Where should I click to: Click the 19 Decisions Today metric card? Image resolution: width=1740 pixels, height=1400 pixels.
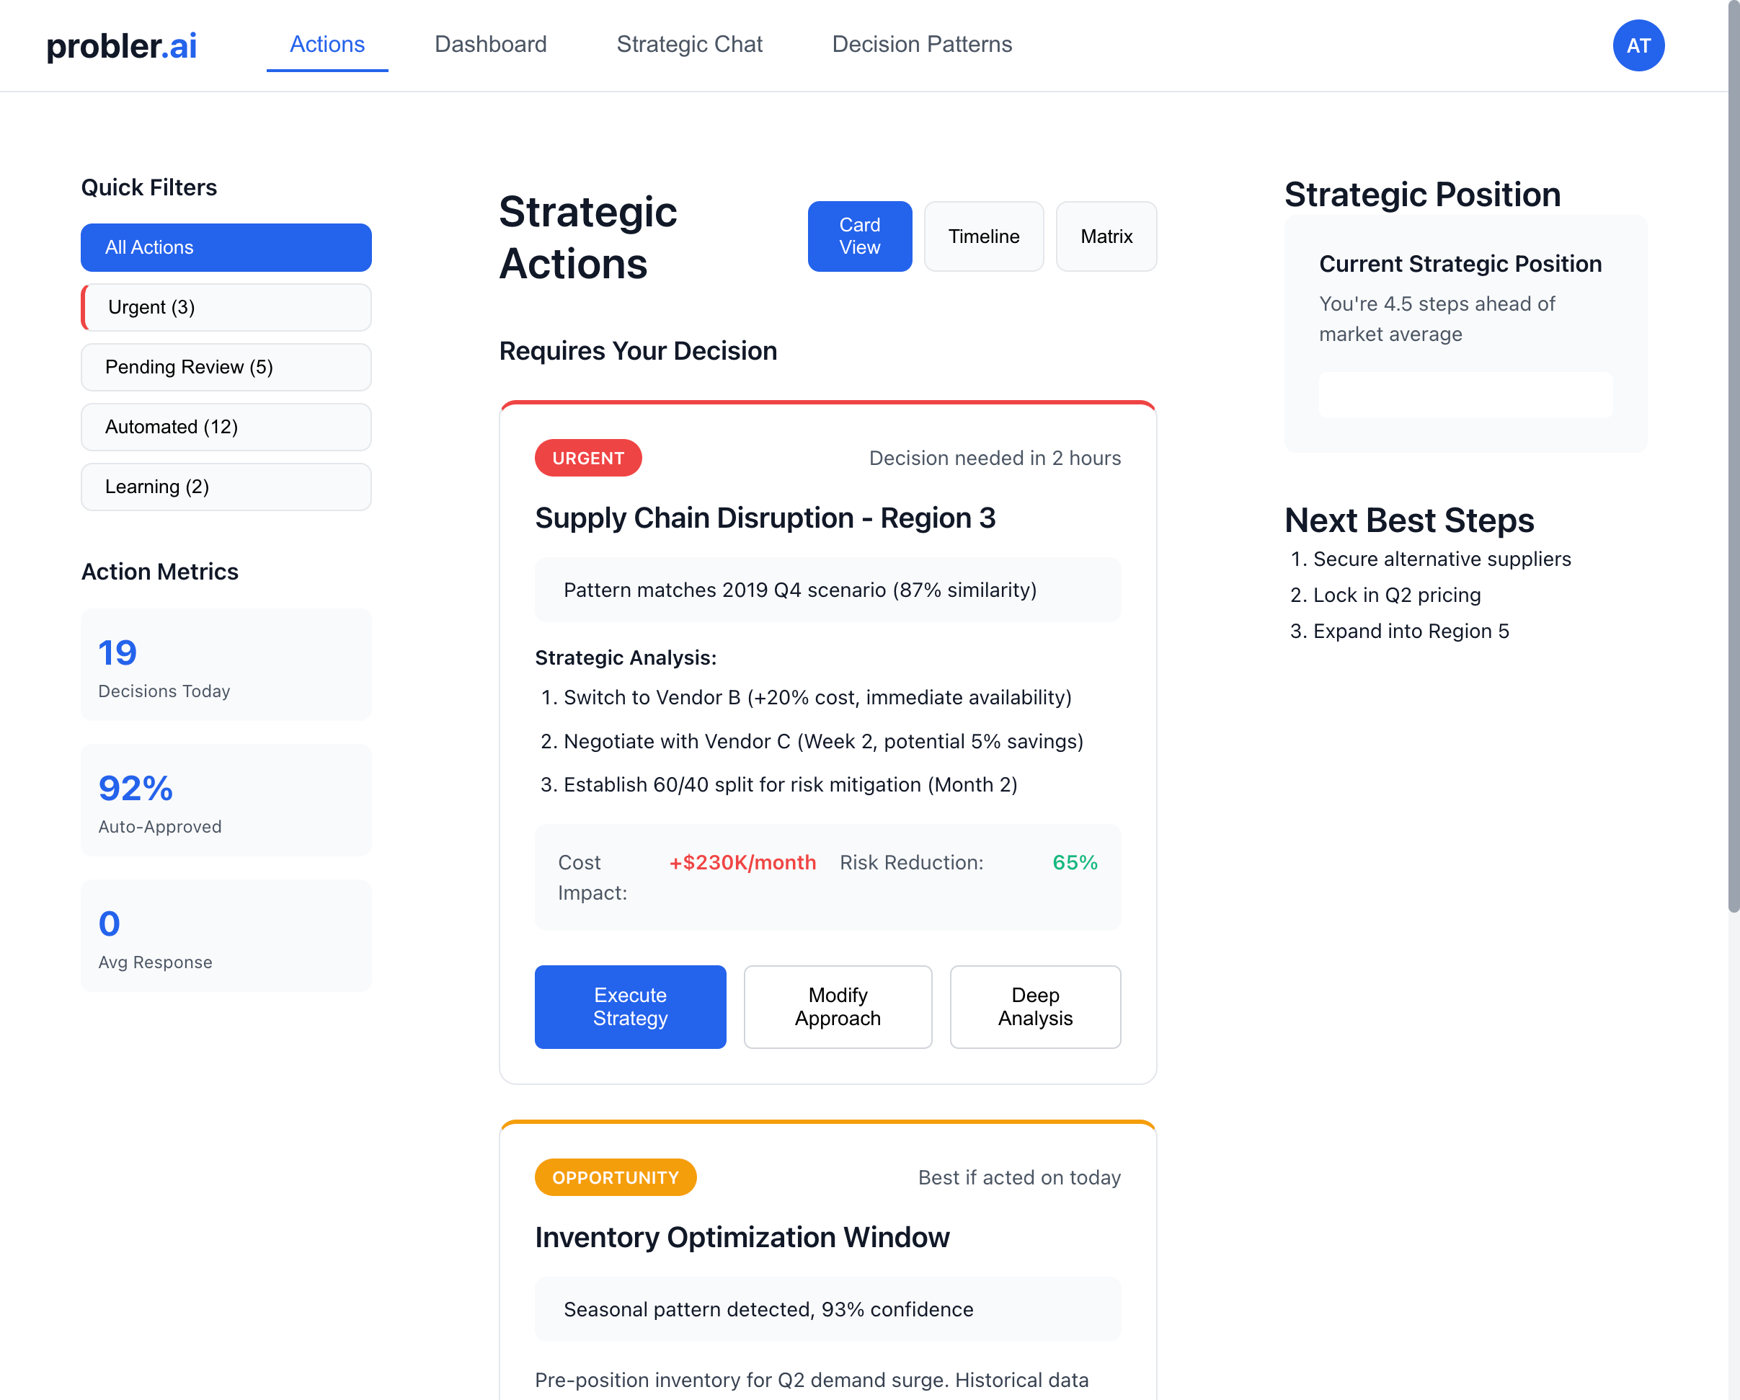tap(226, 665)
